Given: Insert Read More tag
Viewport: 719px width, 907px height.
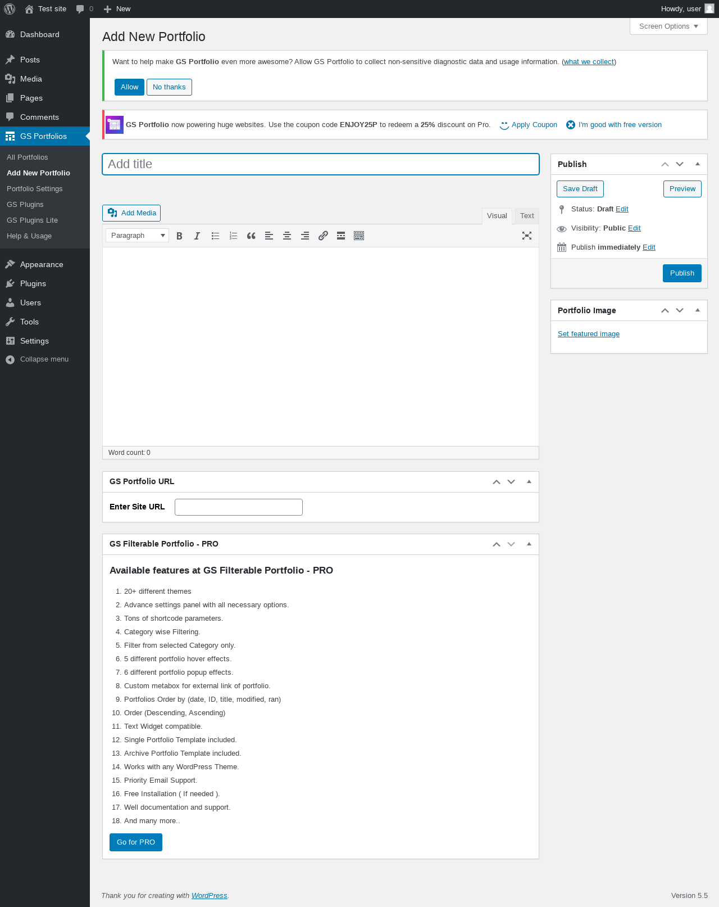Looking at the screenshot, I should [341, 236].
